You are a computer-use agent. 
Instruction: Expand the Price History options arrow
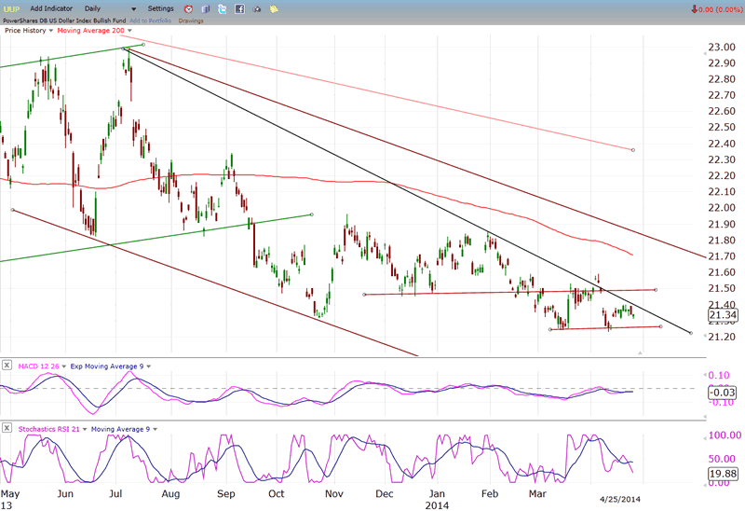pyautogui.click(x=50, y=31)
